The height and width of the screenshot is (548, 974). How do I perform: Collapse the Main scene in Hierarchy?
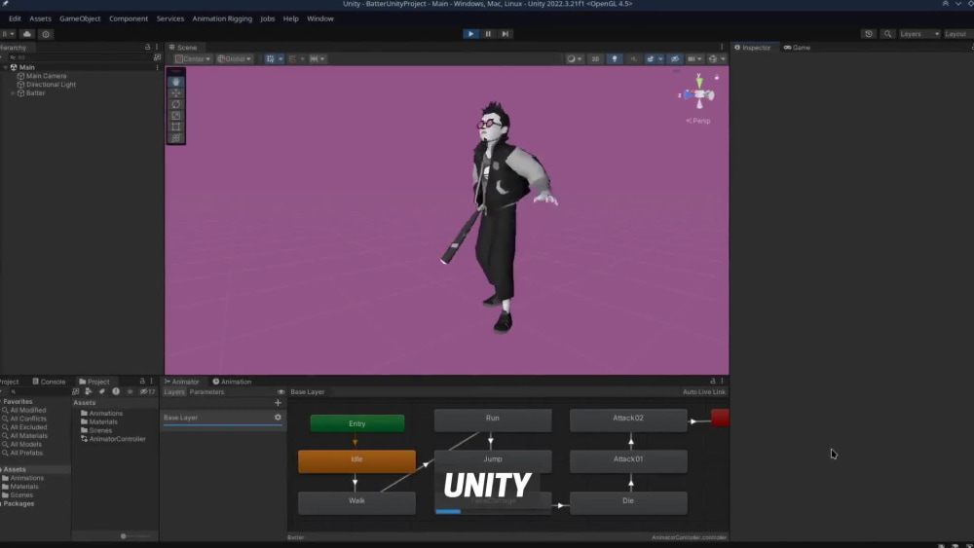[x=6, y=67]
